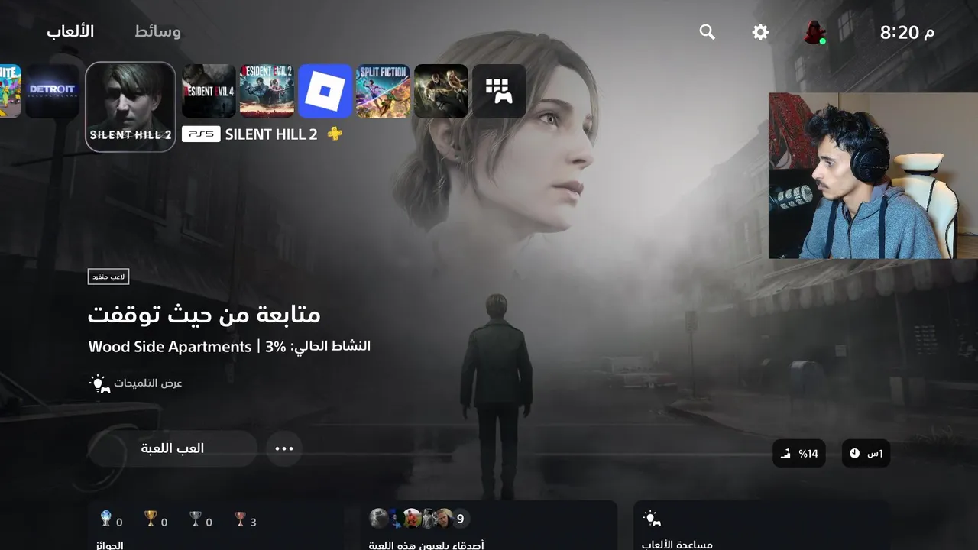Open the Roblox game tile
This screenshot has height=550, width=978.
click(x=325, y=91)
